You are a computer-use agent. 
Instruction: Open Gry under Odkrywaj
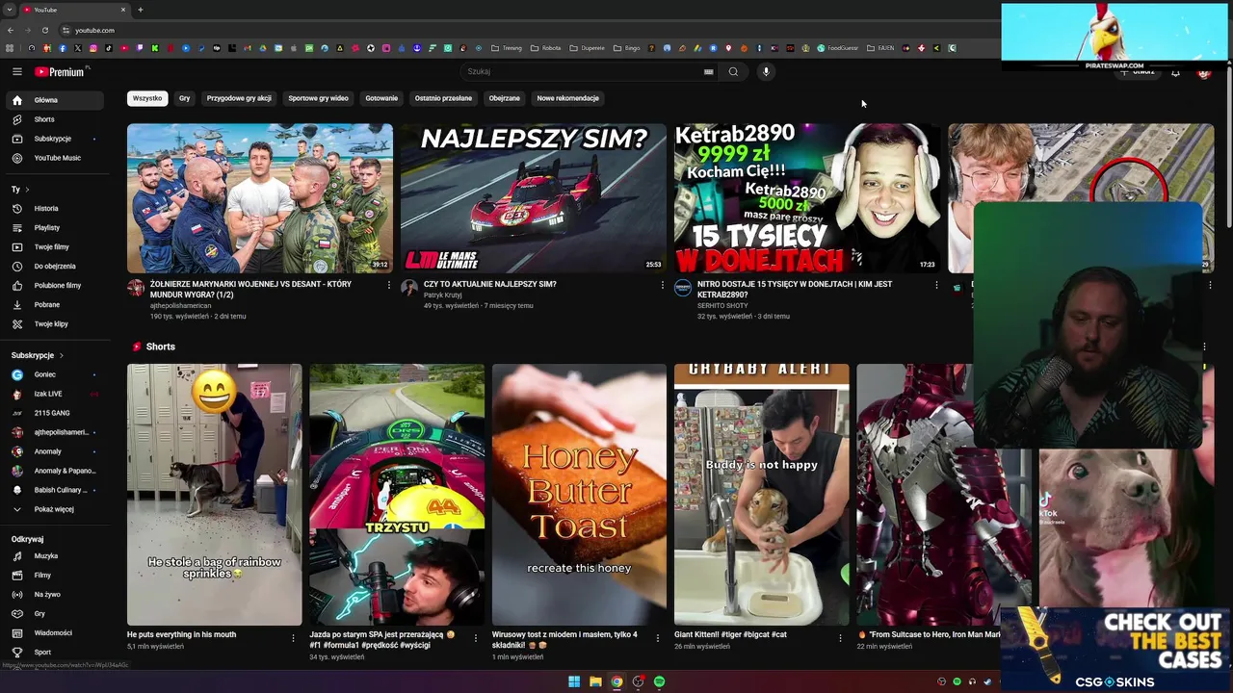55,613
